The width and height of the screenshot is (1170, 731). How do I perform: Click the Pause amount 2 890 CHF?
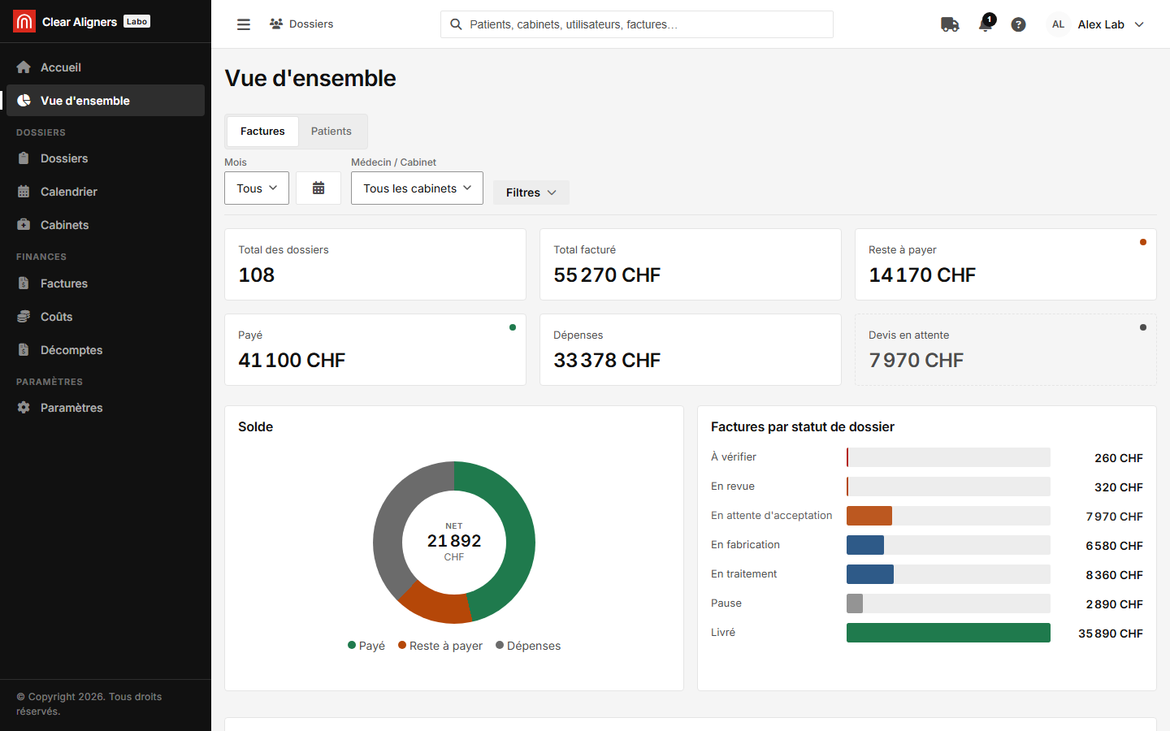coord(1114,604)
